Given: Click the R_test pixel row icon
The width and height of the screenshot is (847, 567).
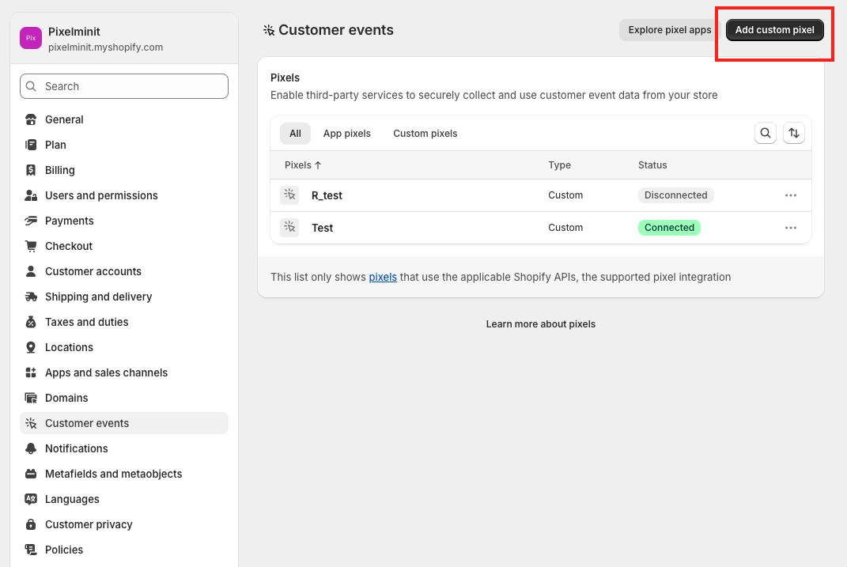Looking at the screenshot, I should click(289, 195).
